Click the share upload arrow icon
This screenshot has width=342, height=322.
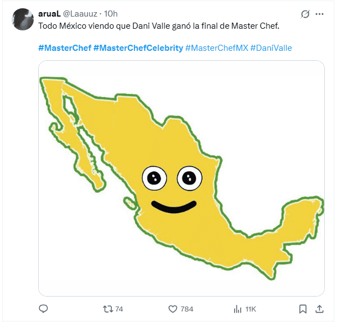tap(319, 309)
